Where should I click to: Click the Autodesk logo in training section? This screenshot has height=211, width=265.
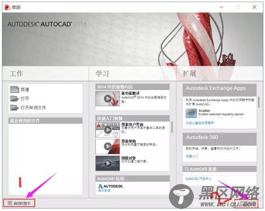(x=111, y=186)
